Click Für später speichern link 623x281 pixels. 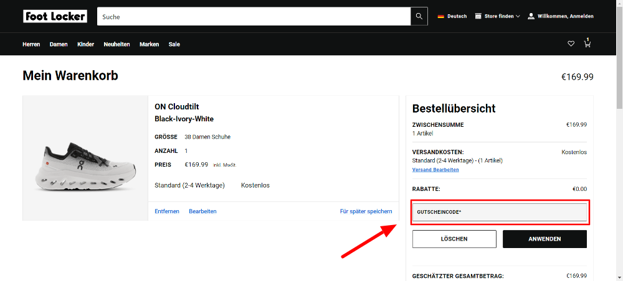[366, 211]
